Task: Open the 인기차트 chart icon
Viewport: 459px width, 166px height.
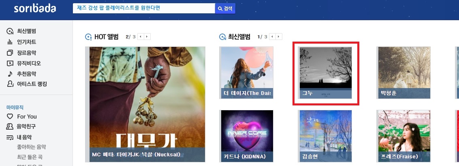Action: pyautogui.click(x=10, y=42)
